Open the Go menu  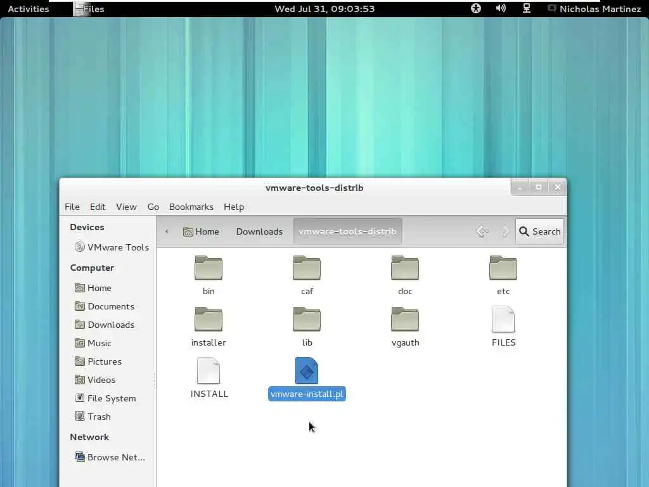coord(153,207)
